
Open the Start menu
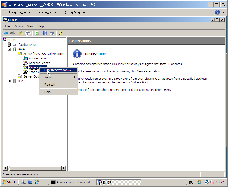click(x=9, y=182)
